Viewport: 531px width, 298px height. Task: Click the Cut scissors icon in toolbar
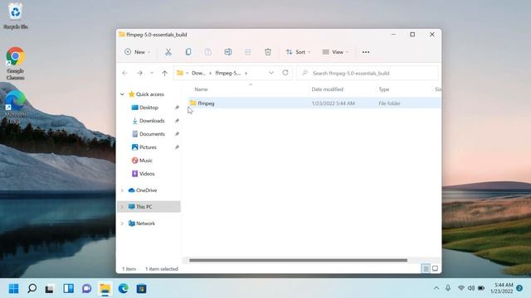pyautogui.click(x=168, y=52)
